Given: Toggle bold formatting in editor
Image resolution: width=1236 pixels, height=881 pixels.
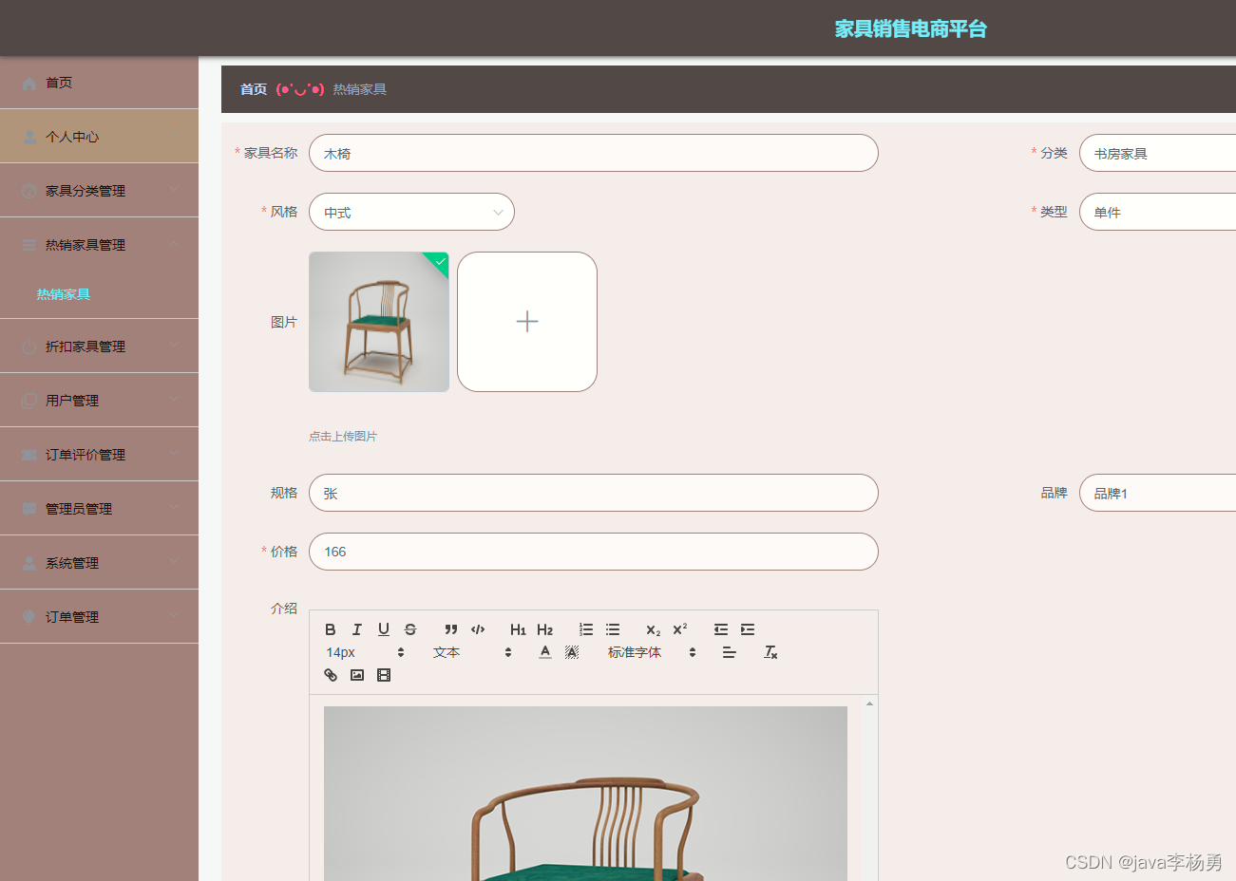Looking at the screenshot, I should [331, 629].
